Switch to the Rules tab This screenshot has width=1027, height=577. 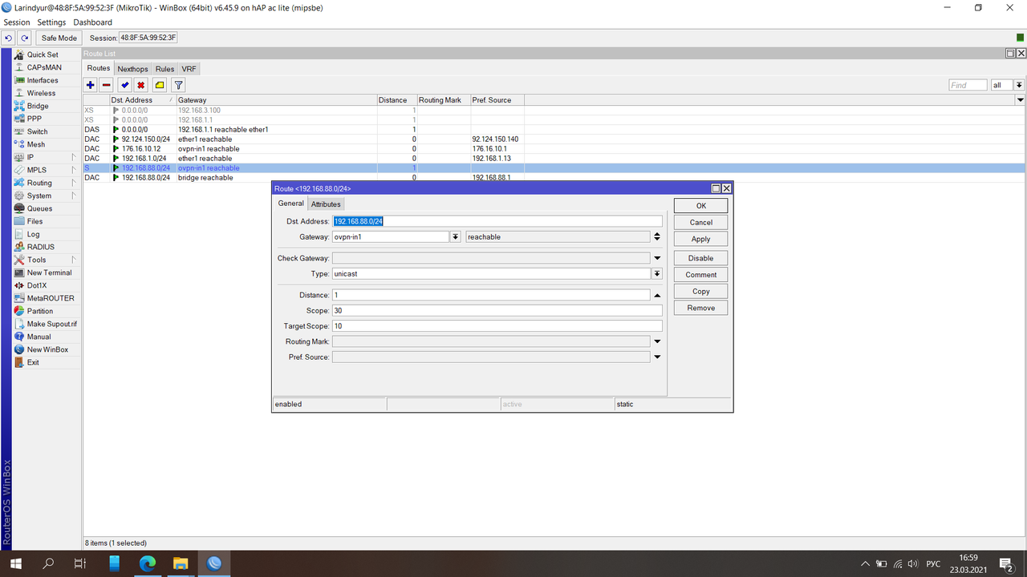[x=164, y=69]
